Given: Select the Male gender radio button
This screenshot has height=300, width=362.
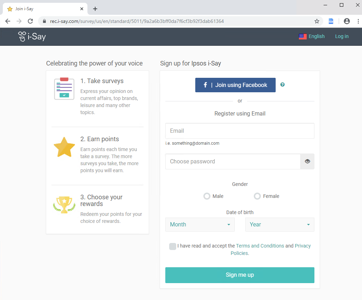Looking at the screenshot, I should coord(207,196).
